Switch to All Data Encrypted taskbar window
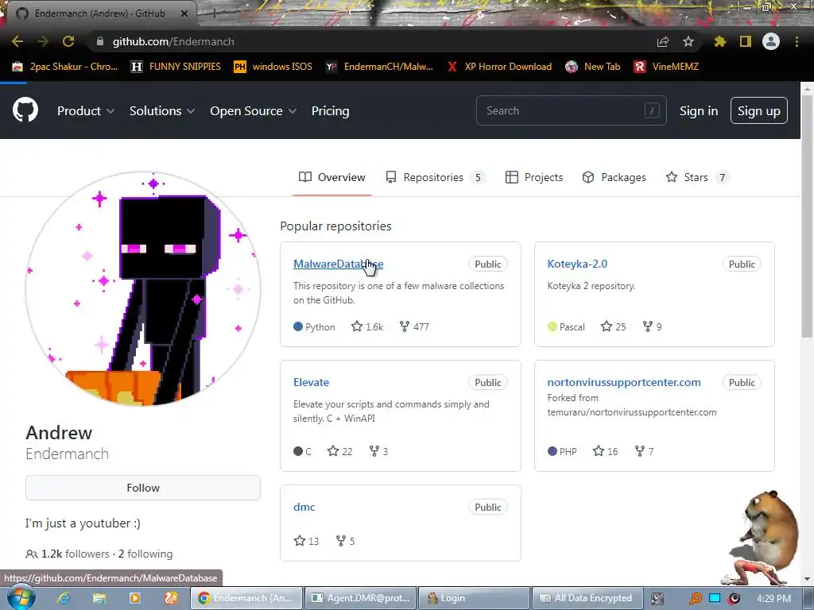The image size is (814, 610). 587,598
